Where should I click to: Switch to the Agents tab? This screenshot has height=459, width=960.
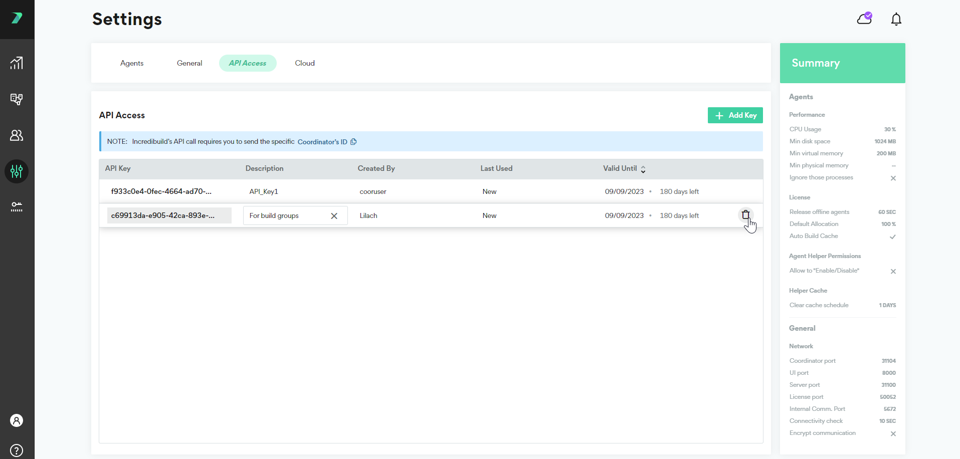point(132,63)
